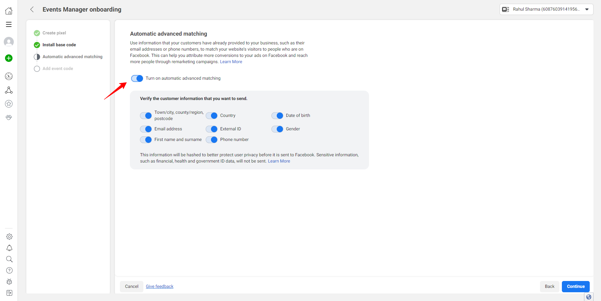Open the profile avatar icon
The width and height of the screenshot is (601, 301).
tap(9, 42)
